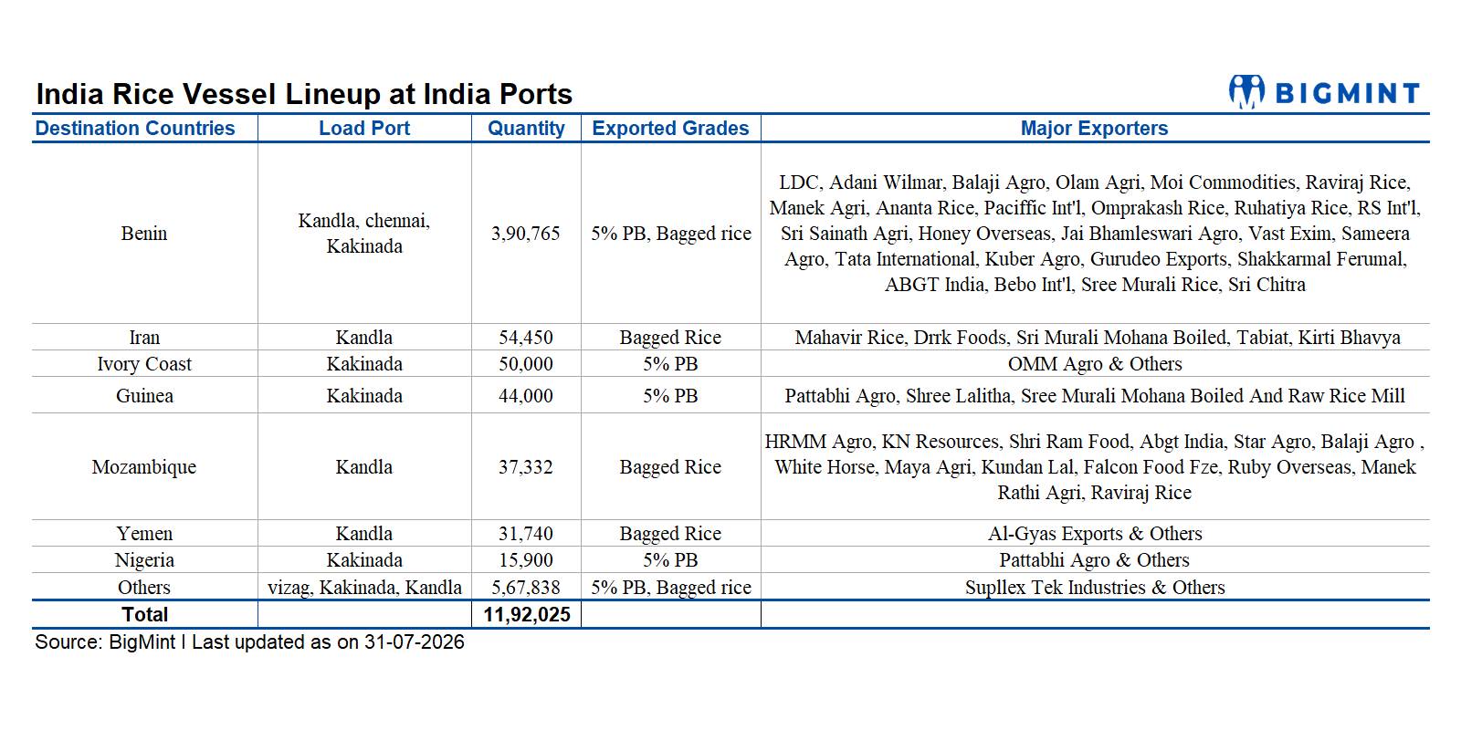Click the 'Destination Countries' column header
This screenshot has width=1461, height=730.
135,129
